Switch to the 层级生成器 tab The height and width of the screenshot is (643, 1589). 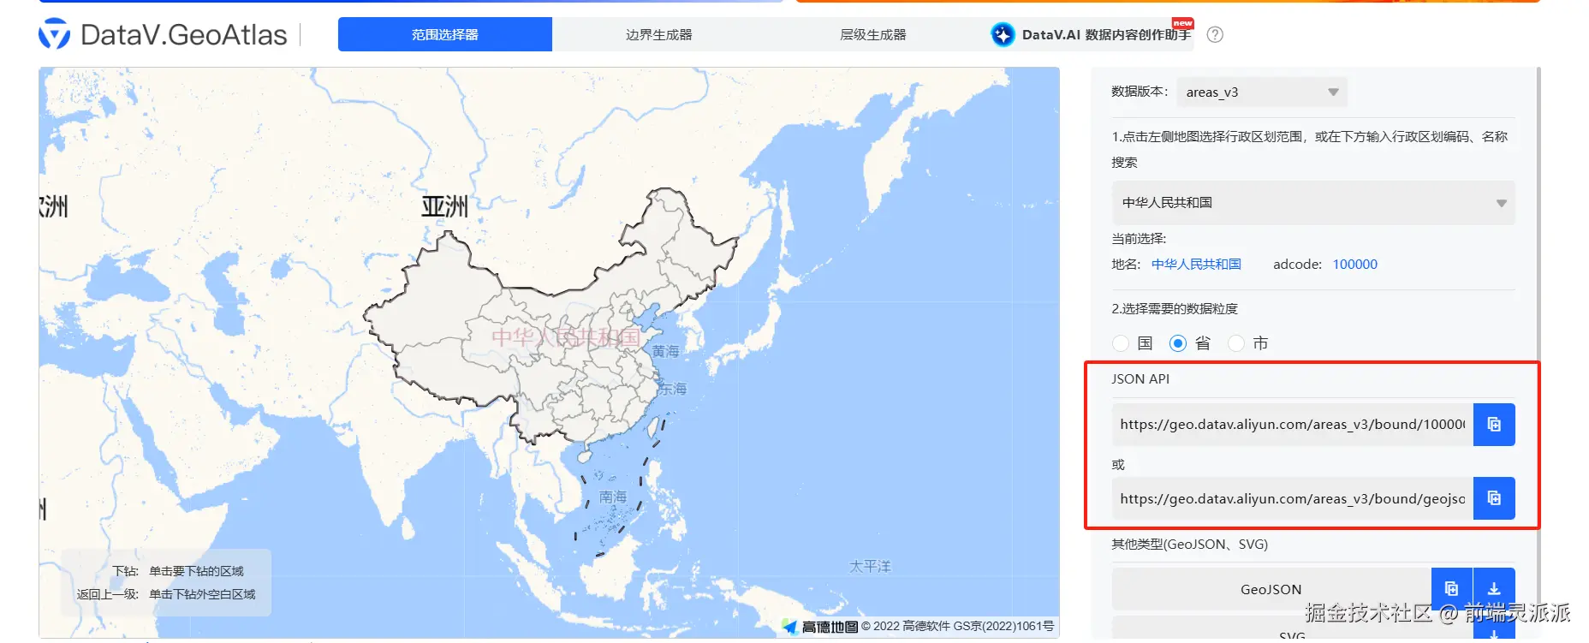click(x=873, y=34)
